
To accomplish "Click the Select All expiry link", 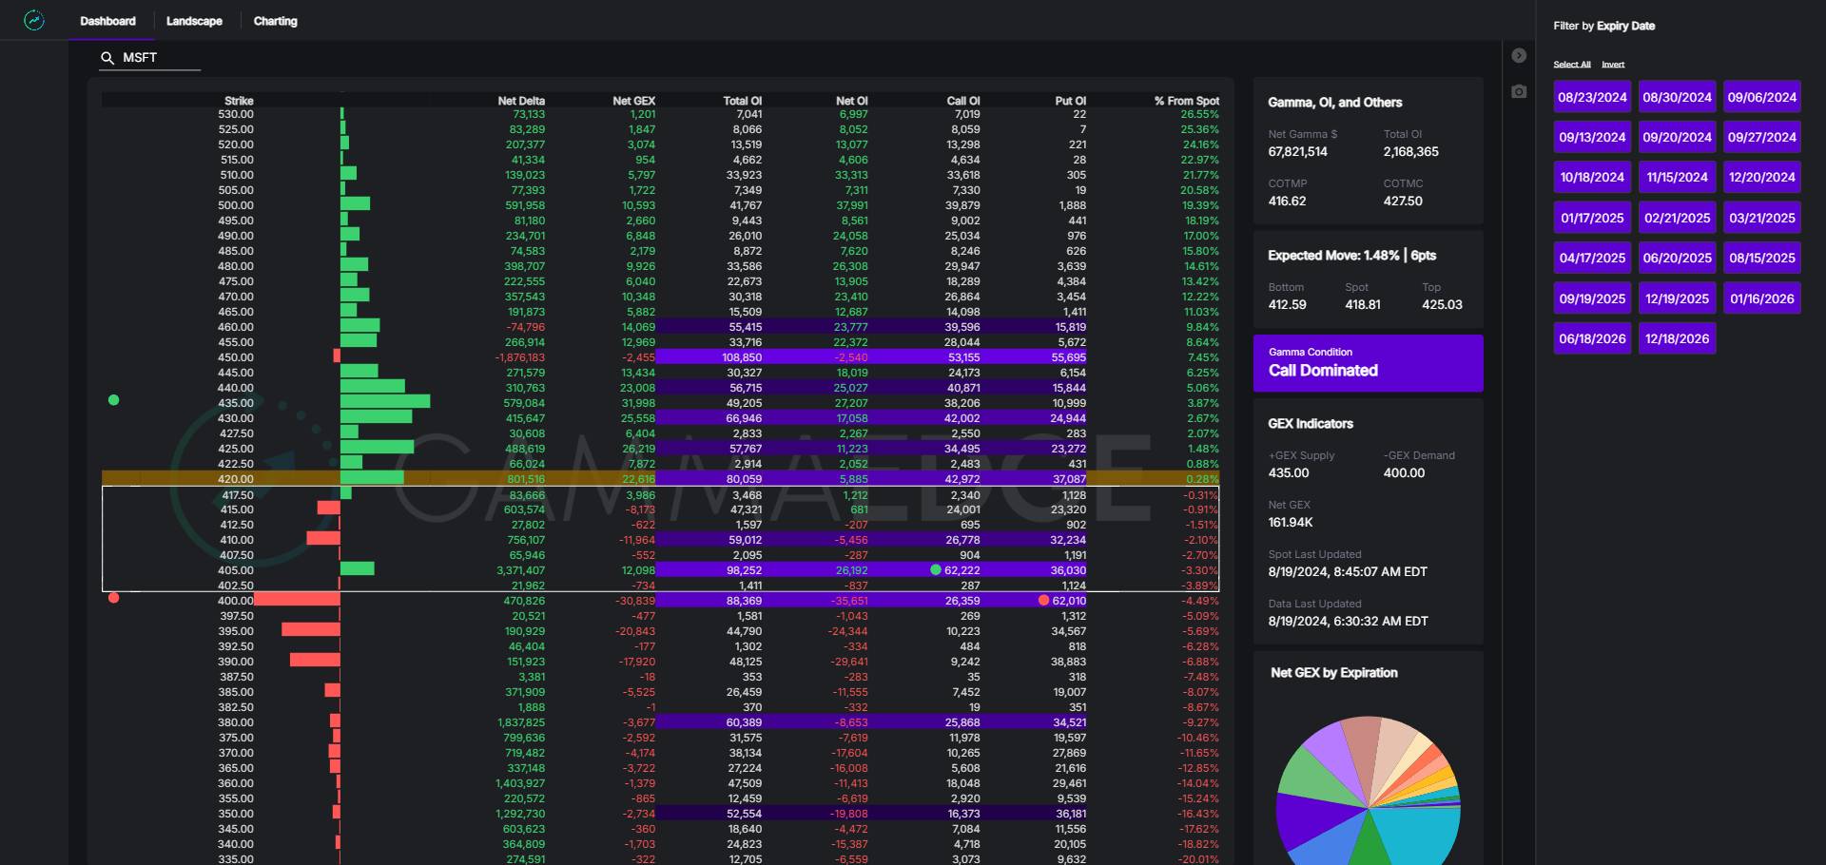I will (x=1571, y=65).
